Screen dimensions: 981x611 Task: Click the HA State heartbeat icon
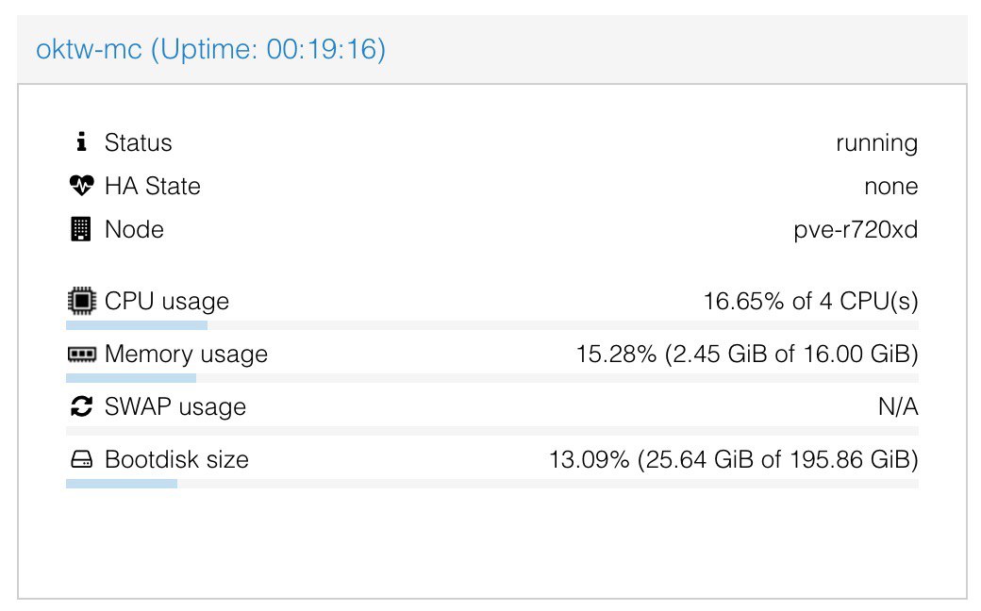click(x=81, y=186)
